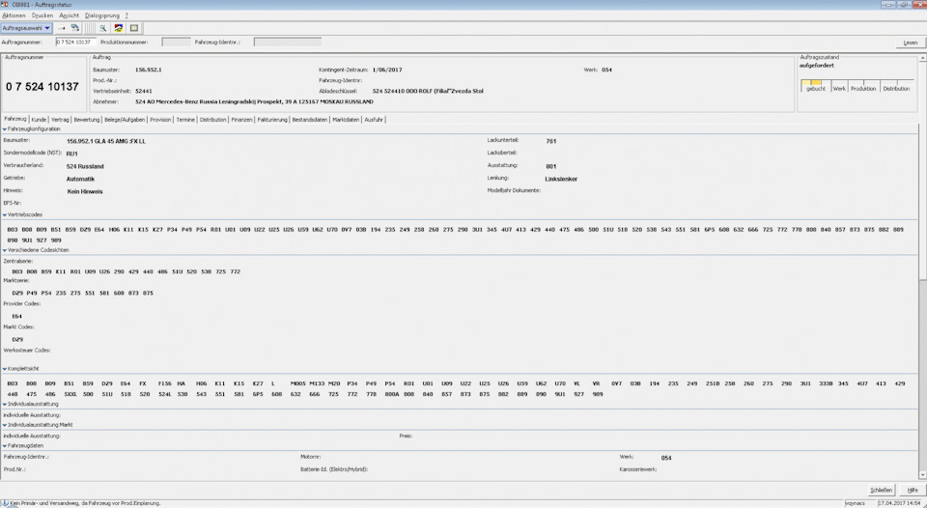Click the red, blue and yellow toolbar icon
The height and width of the screenshot is (508, 927).
[x=118, y=28]
